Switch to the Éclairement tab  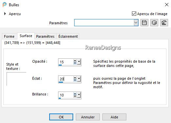(x=68, y=36)
